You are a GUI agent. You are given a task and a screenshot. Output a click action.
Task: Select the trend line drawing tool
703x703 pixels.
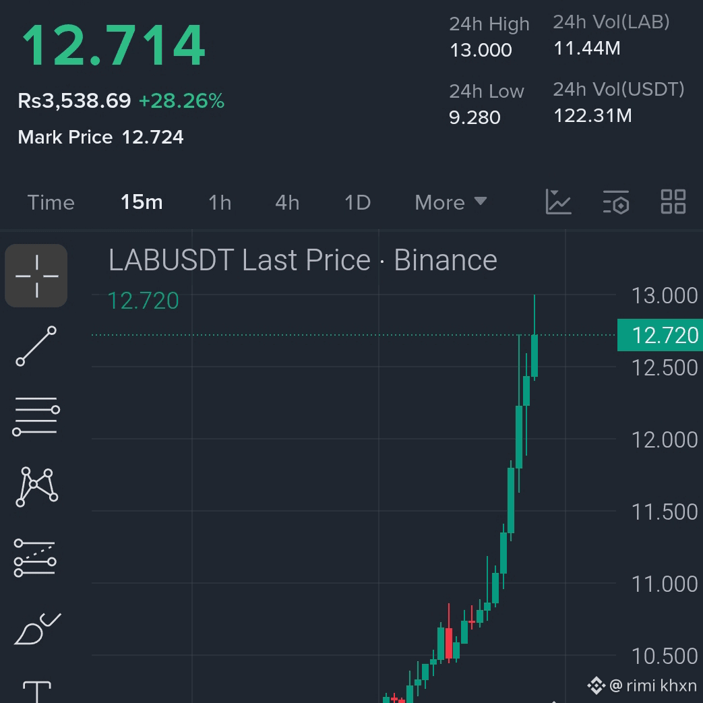[x=36, y=346]
